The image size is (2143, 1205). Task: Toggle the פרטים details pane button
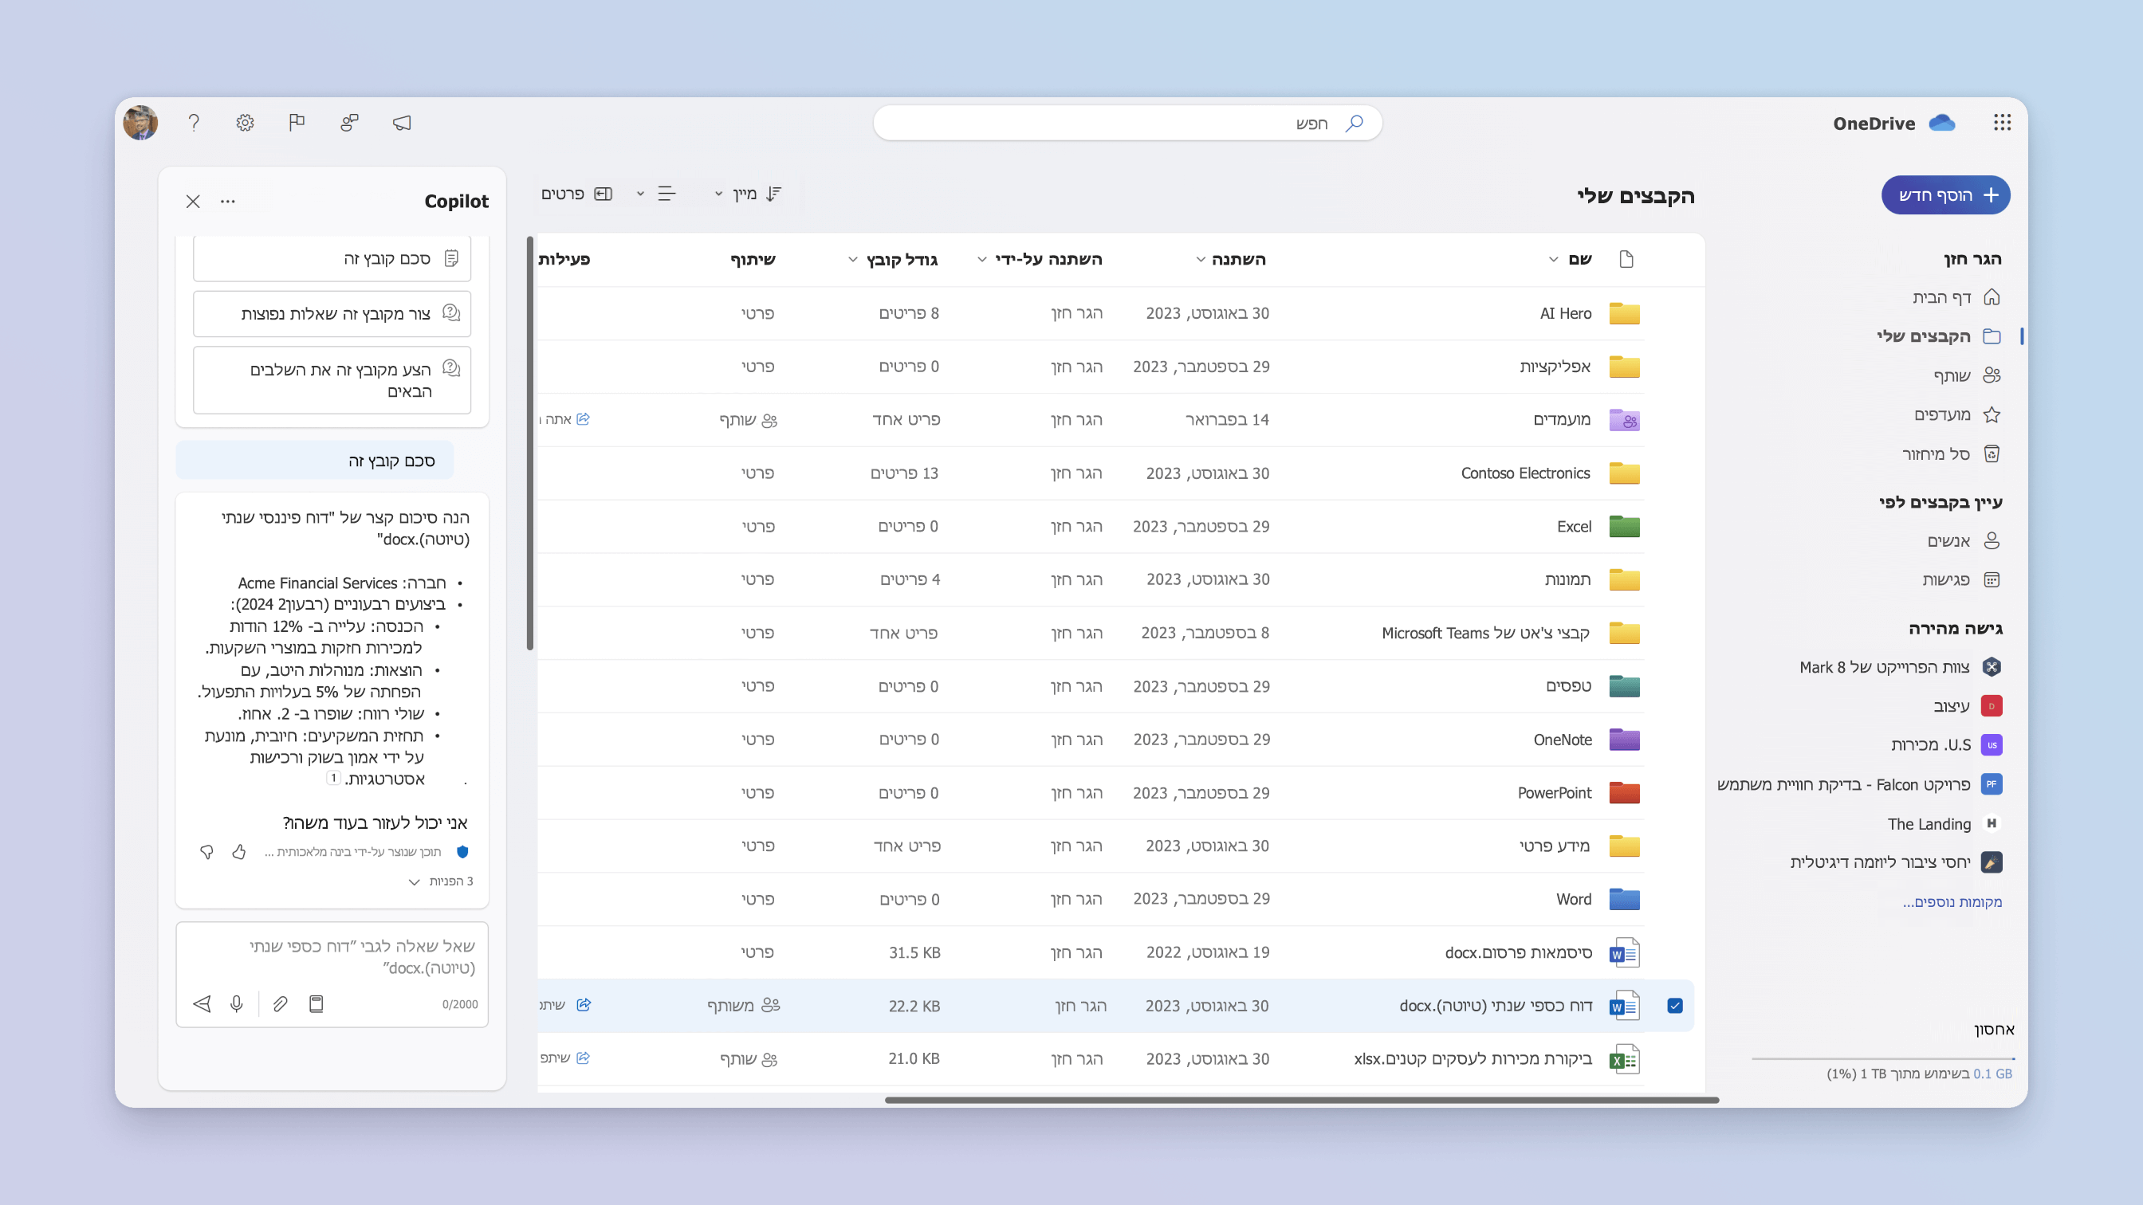[576, 194]
